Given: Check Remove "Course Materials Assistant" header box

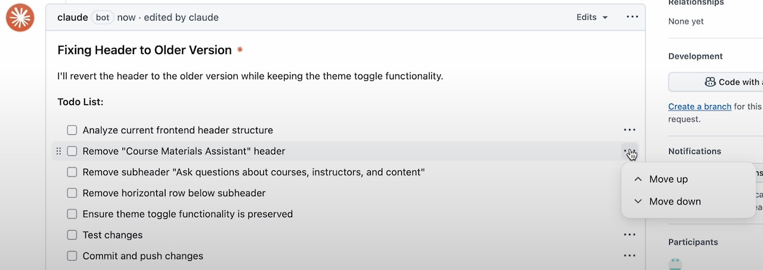Looking at the screenshot, I should coord(72,151).
